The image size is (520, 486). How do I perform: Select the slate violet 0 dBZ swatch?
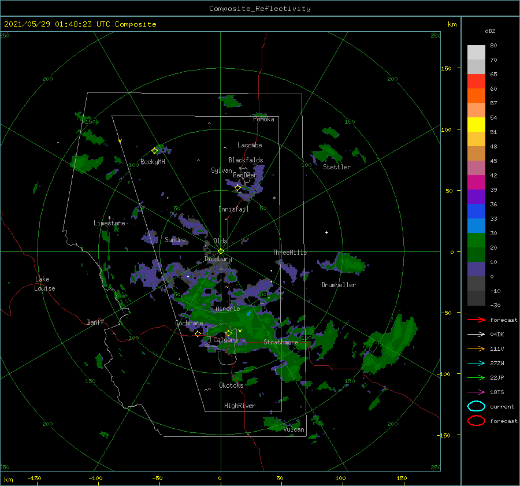476,269
